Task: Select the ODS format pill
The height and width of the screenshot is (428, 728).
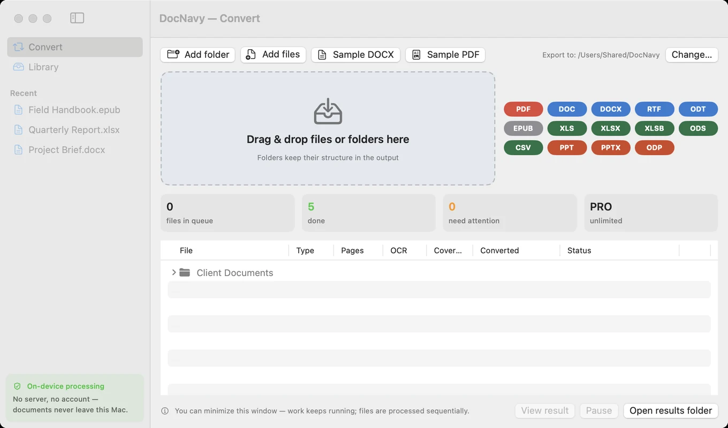Action: coord(698,128)
